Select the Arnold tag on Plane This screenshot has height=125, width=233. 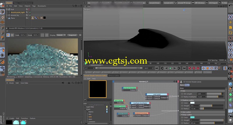click(33, 18)
